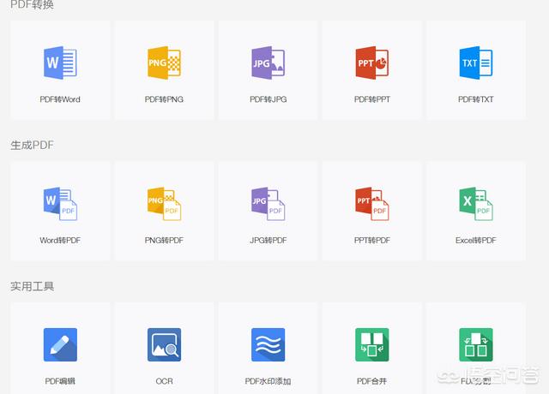Click the PPT转PDF label
549x394 pixels.
click(372, 240)
